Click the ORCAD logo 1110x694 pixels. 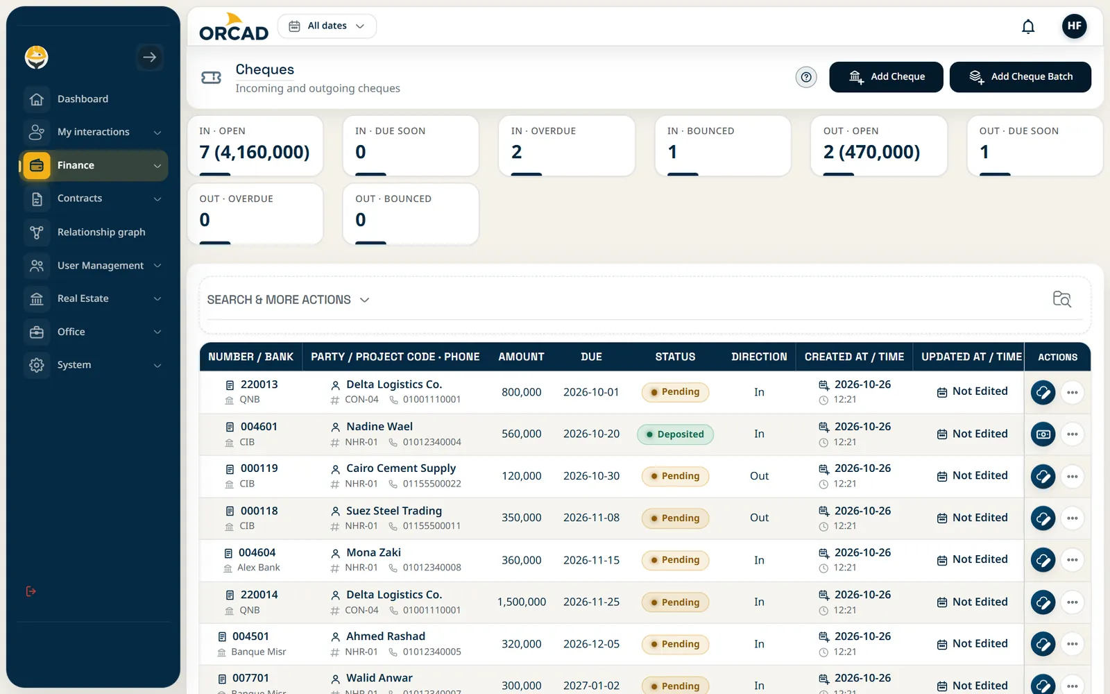234,27
